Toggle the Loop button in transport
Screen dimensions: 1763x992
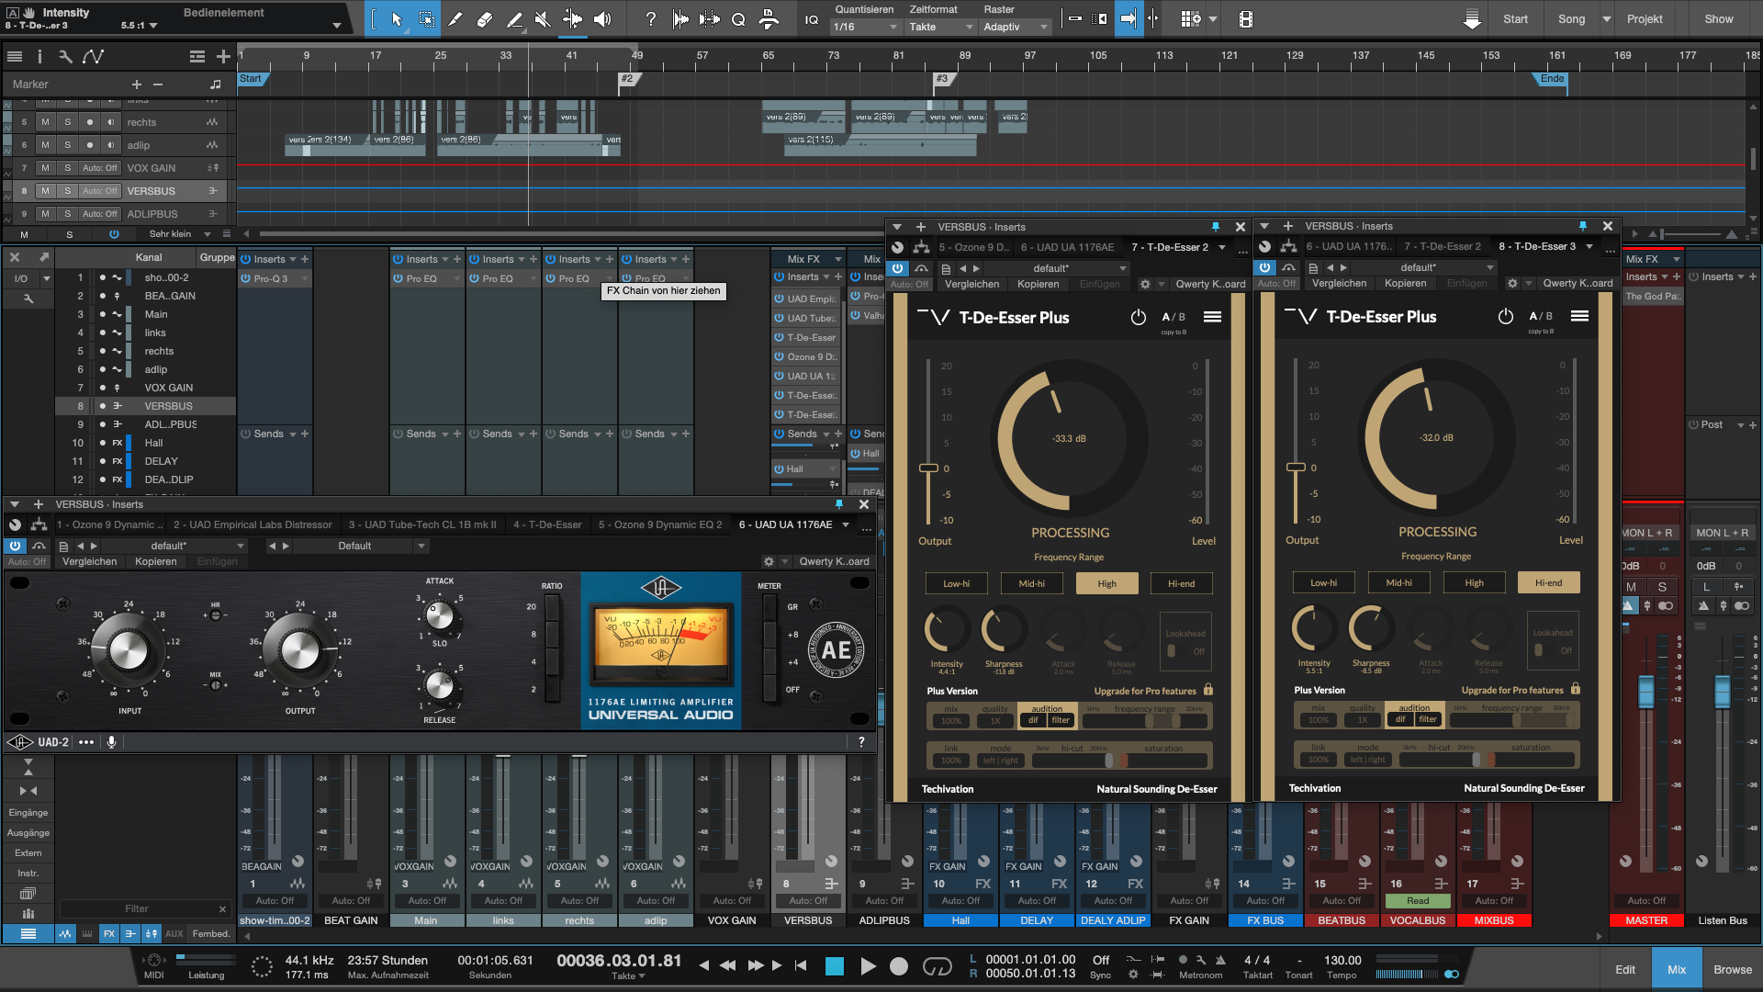click(938, 966)
